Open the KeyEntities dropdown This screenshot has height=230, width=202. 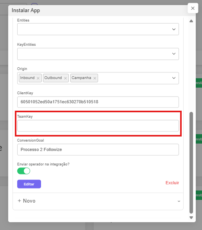98,54
